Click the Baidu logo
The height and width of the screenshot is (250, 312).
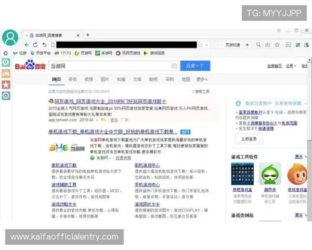click(30, 65)
